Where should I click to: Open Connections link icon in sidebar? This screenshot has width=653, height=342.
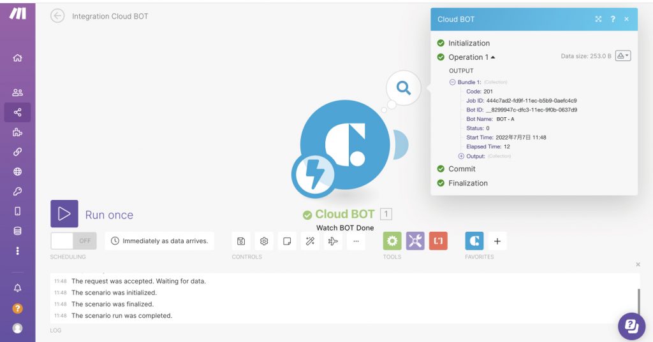pos(17,152)
